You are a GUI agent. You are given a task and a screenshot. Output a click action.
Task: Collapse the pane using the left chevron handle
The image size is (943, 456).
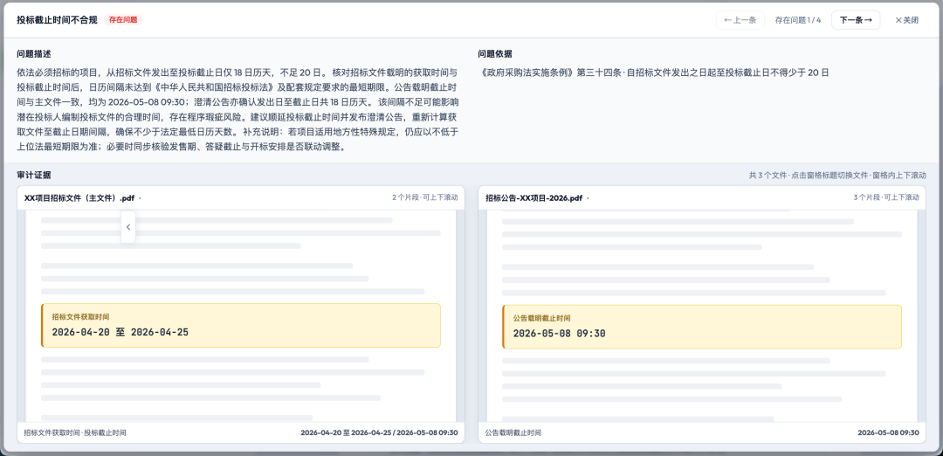point(128,227)
